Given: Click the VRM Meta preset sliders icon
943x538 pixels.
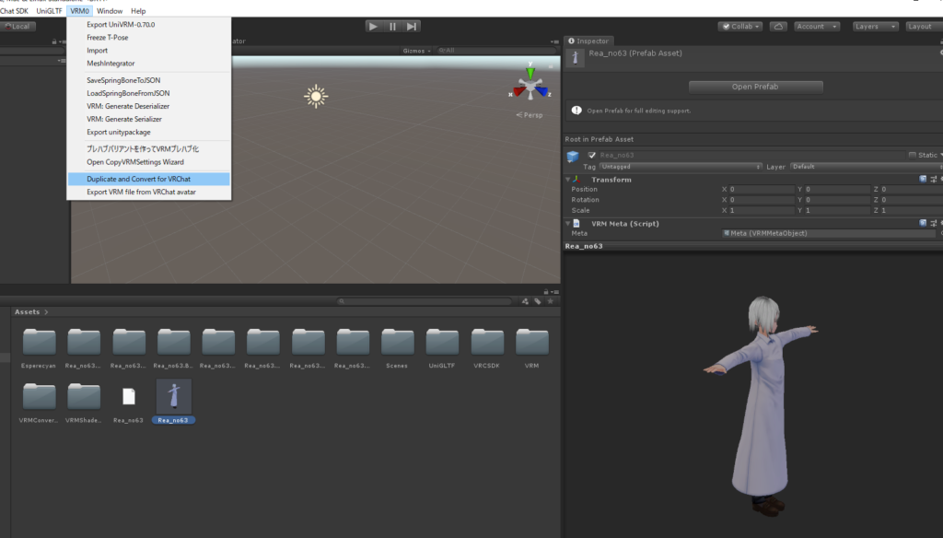Looking at the screenshot, I should pyautogui.click(x=934, y=223).
